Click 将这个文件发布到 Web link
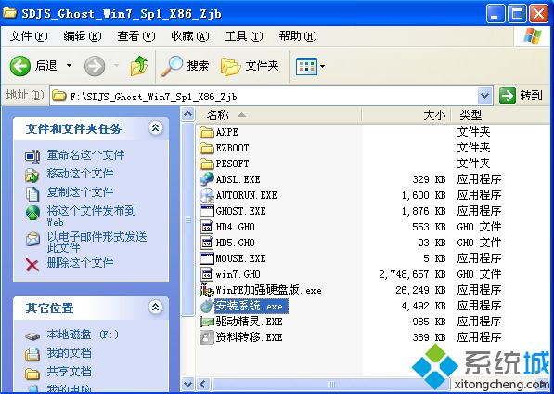Image resolution: width=554 pixels, height=394 pixels. point(91,217)
